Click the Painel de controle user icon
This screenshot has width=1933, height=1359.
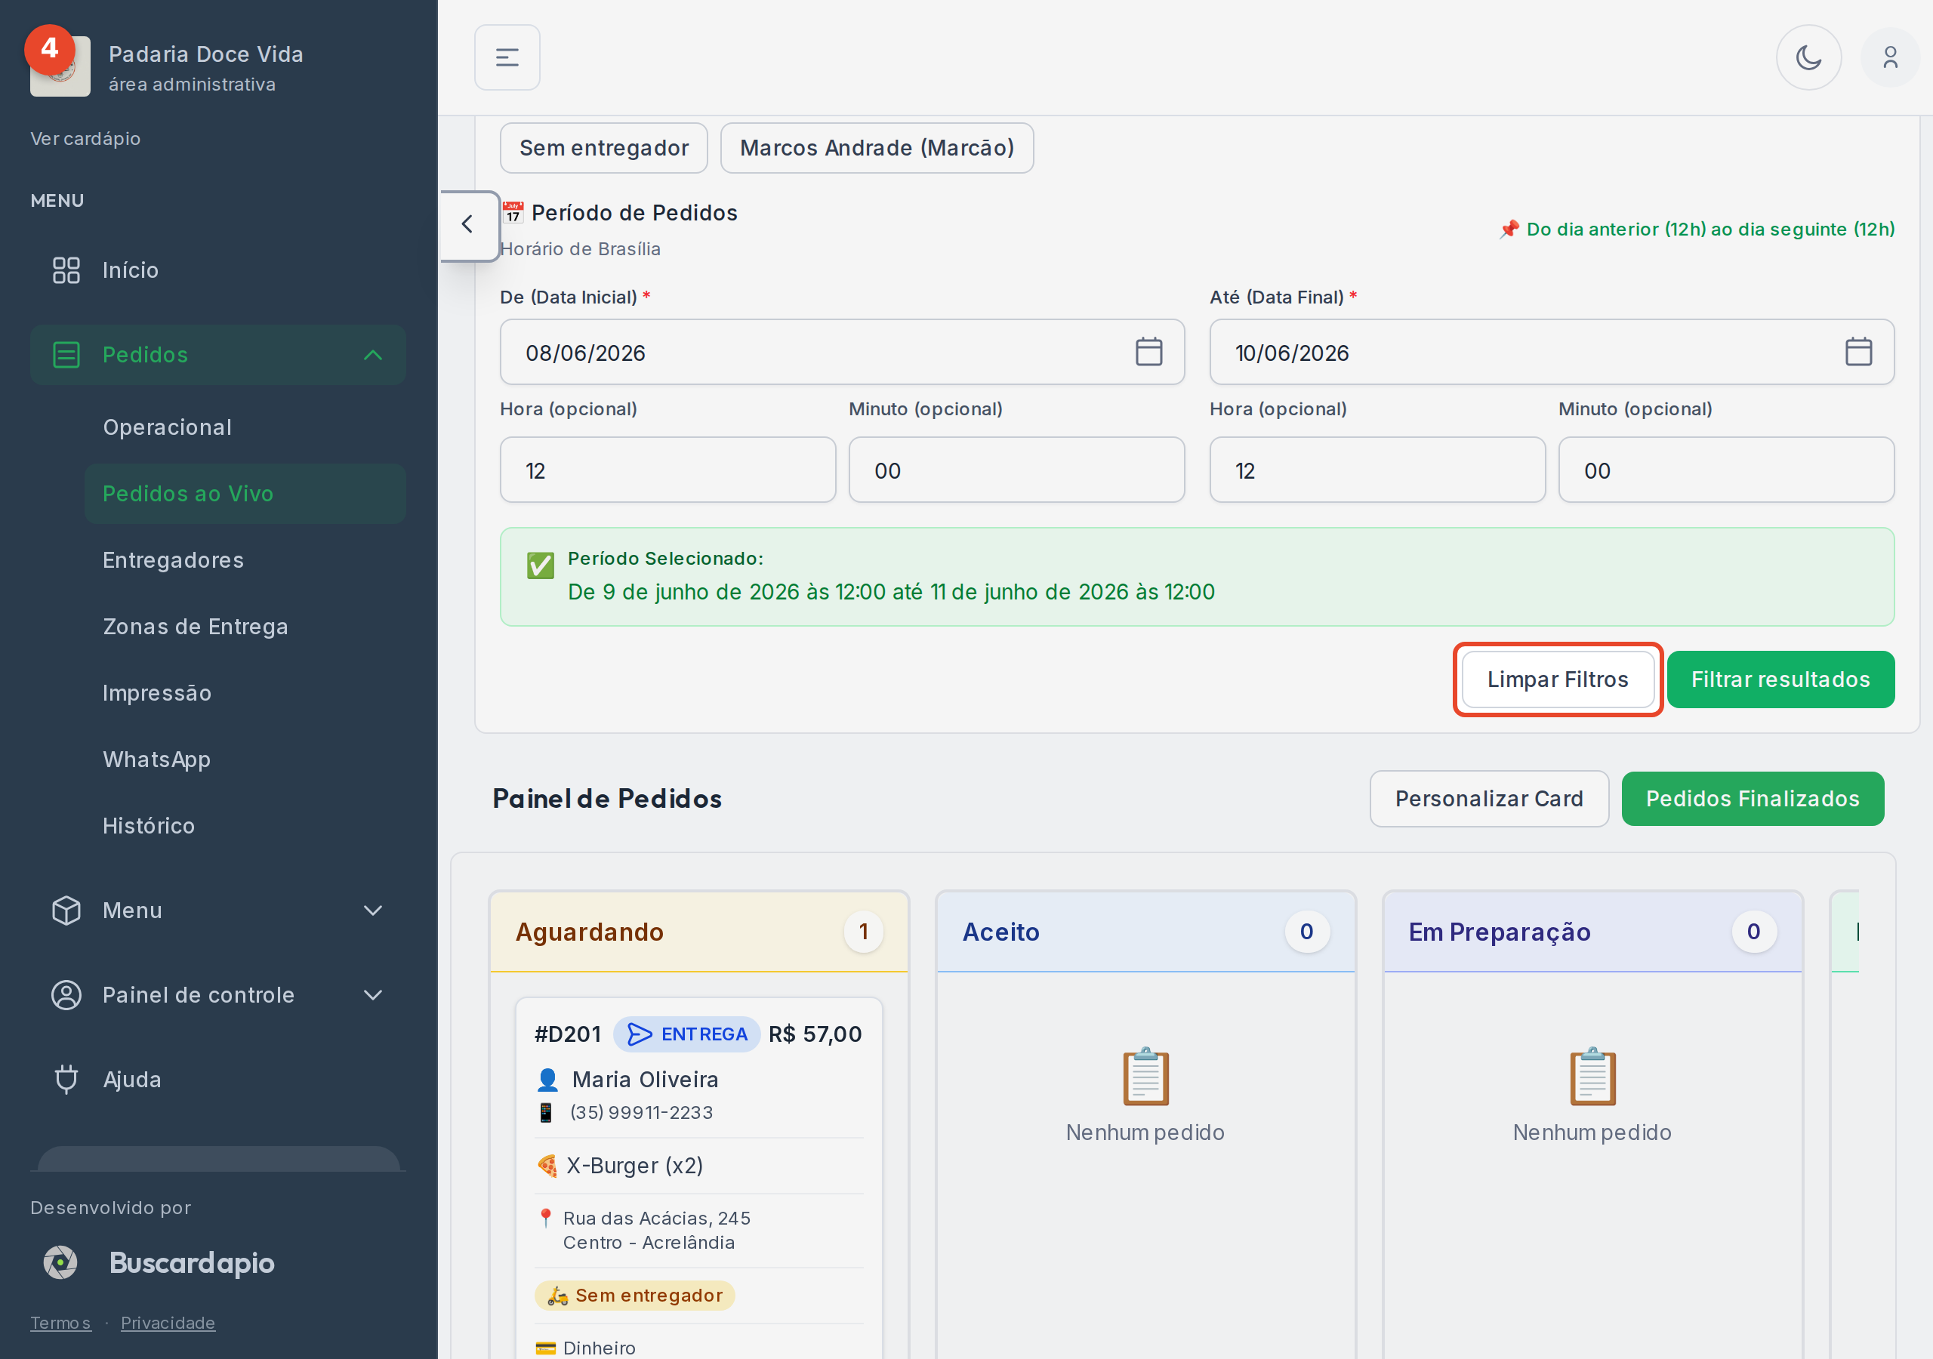point(66,994)
